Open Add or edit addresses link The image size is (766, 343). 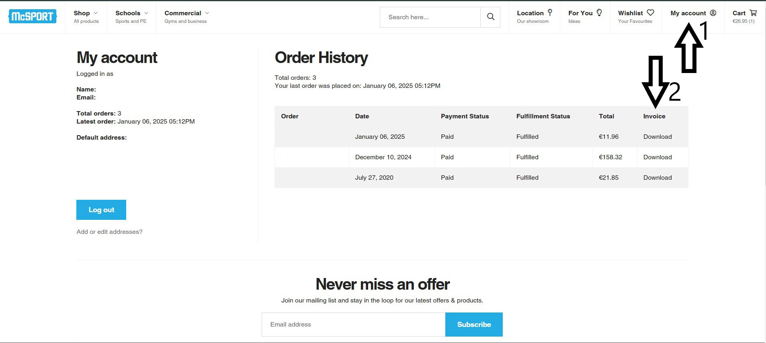pyautogui.click(x=109, y=232)
